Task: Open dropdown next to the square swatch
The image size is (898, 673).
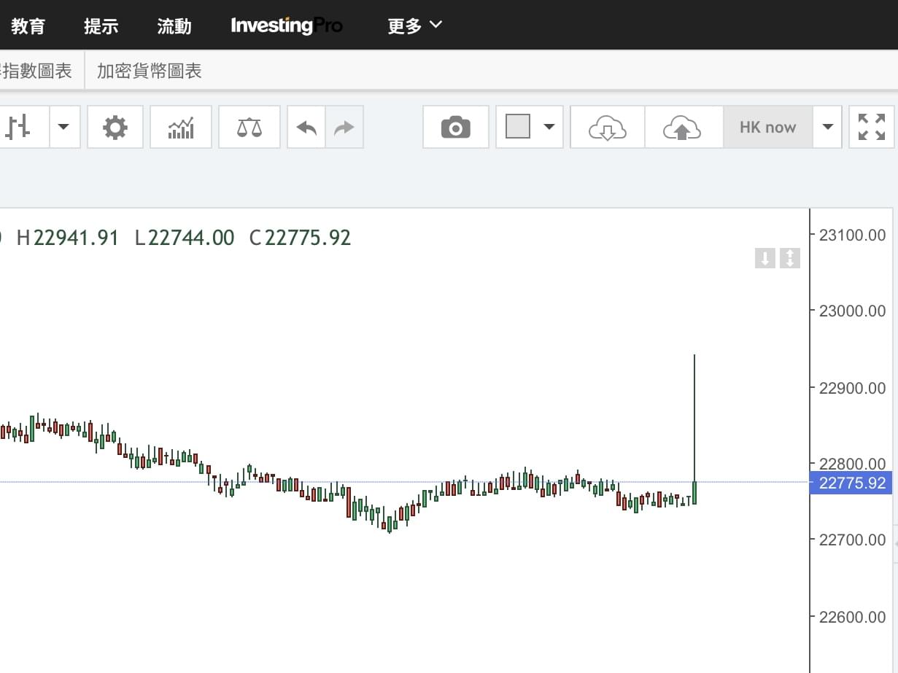Action: (549, 128)
